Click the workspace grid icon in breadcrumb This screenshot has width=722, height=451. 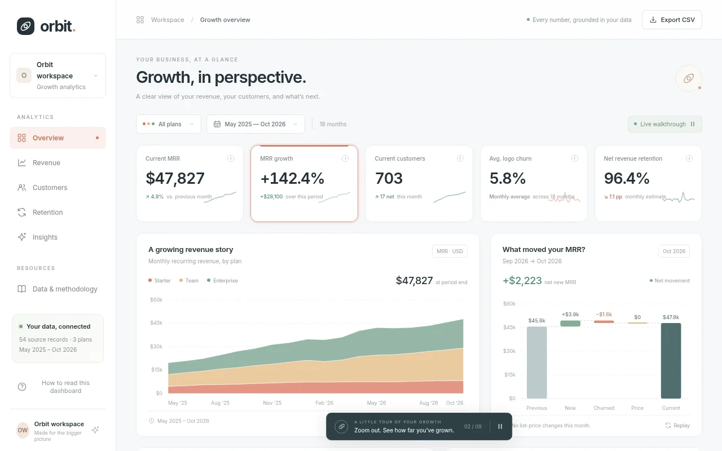140,20
